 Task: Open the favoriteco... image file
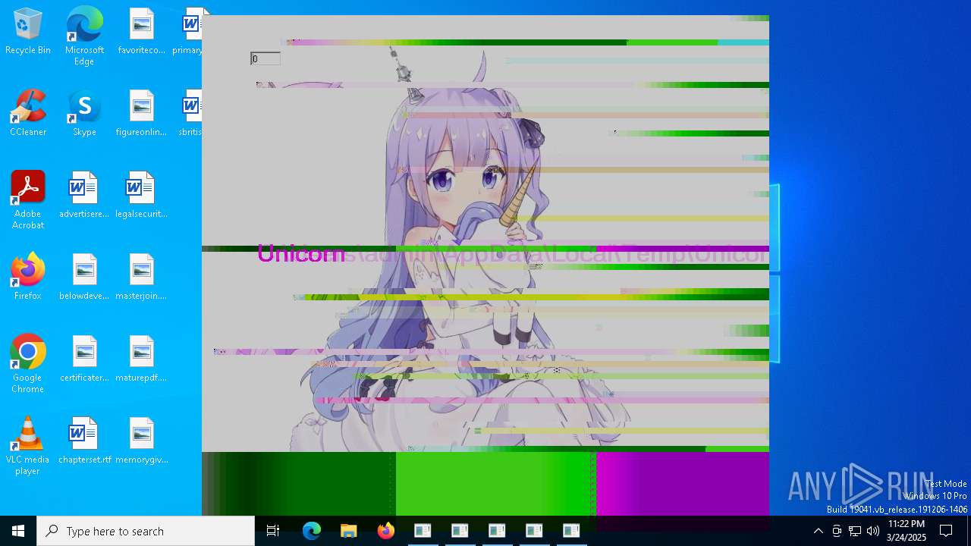pos(141,31)
